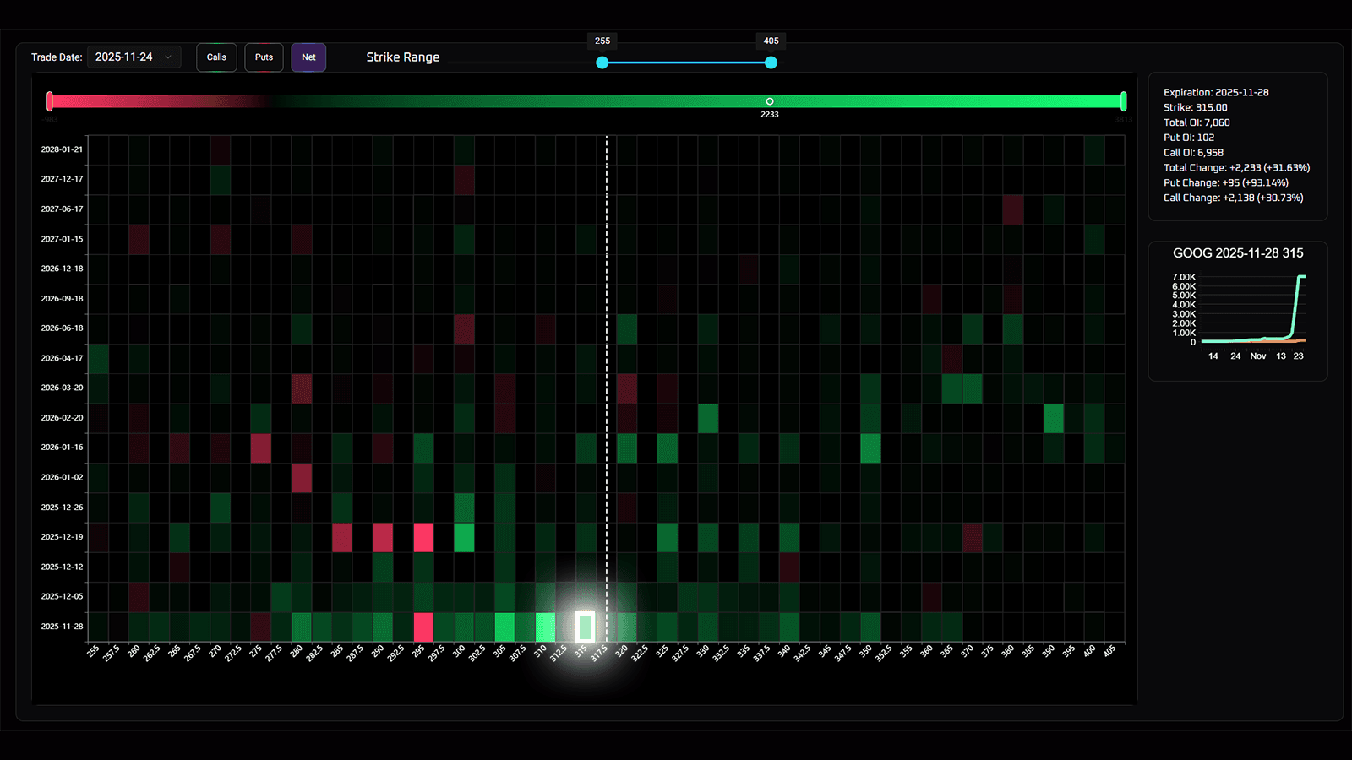The height and width of the screenshot is (760, 1352).
Task: Click the Trade Date dropdown chevron arrow
Action: point(168,57)
